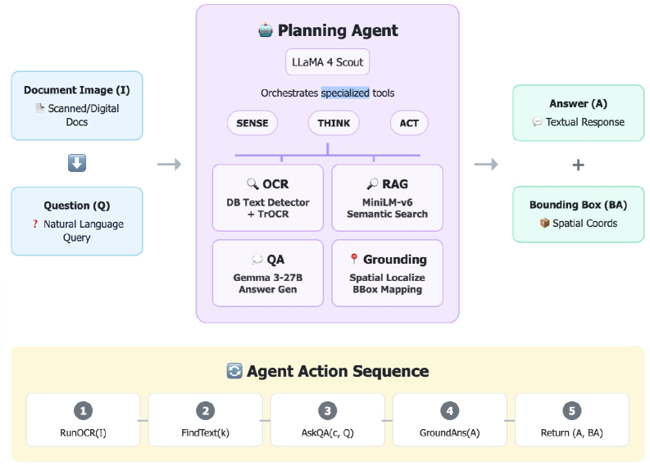
Task: Click the speech bubble icon beside Textual Response
Action: (537, 122)
